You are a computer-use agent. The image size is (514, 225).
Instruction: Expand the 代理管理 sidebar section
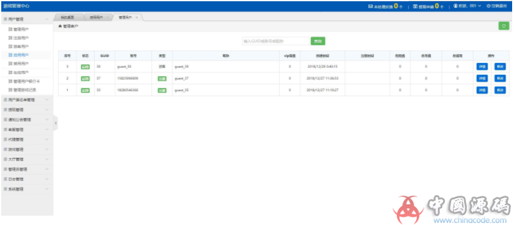[x=27, y=140]
